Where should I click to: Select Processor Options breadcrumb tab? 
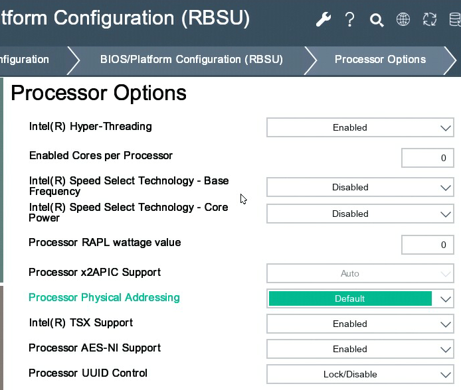380,60
